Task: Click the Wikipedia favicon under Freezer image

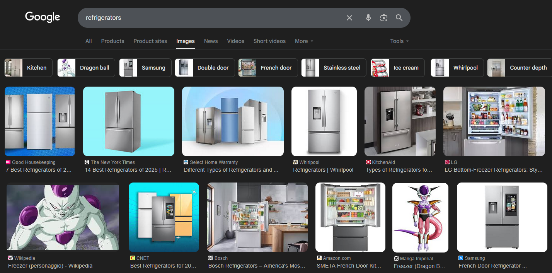Action: click(10, 258)
